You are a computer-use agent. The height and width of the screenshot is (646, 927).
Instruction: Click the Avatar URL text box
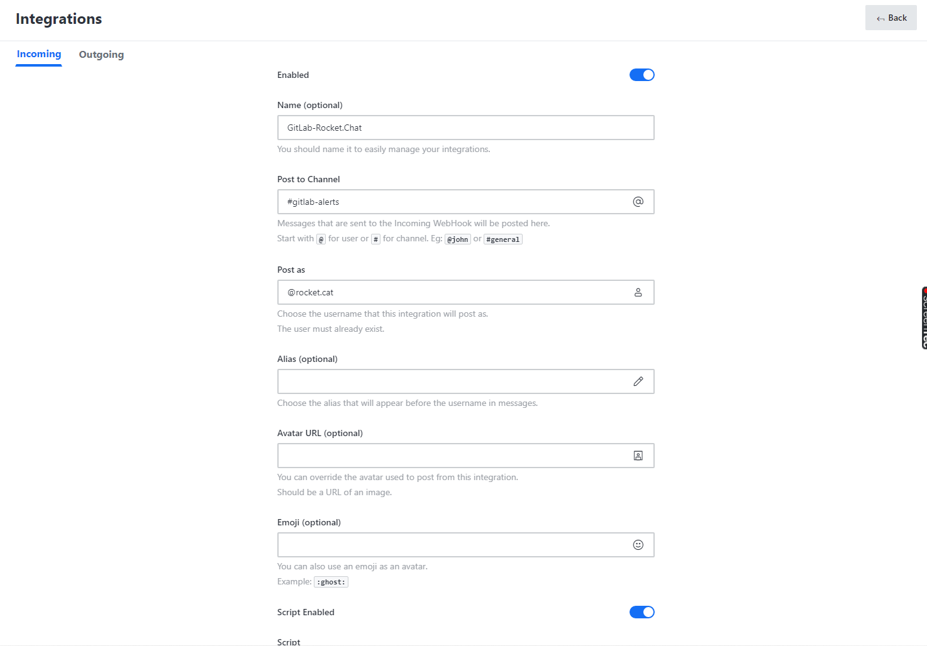(x=453, y=456)
